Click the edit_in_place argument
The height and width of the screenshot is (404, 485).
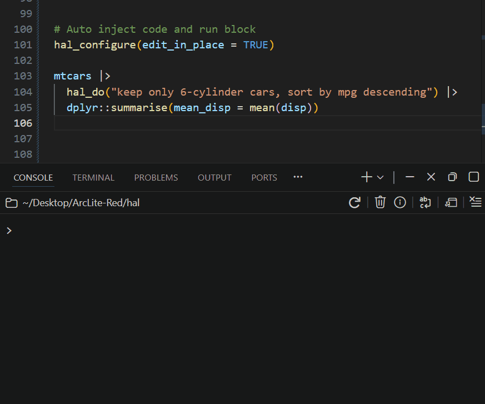[x=183, y=45]
